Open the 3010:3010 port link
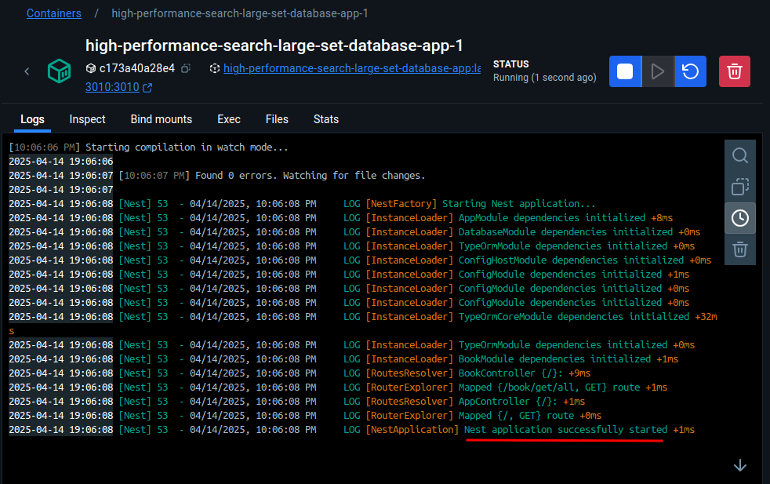 112,87
